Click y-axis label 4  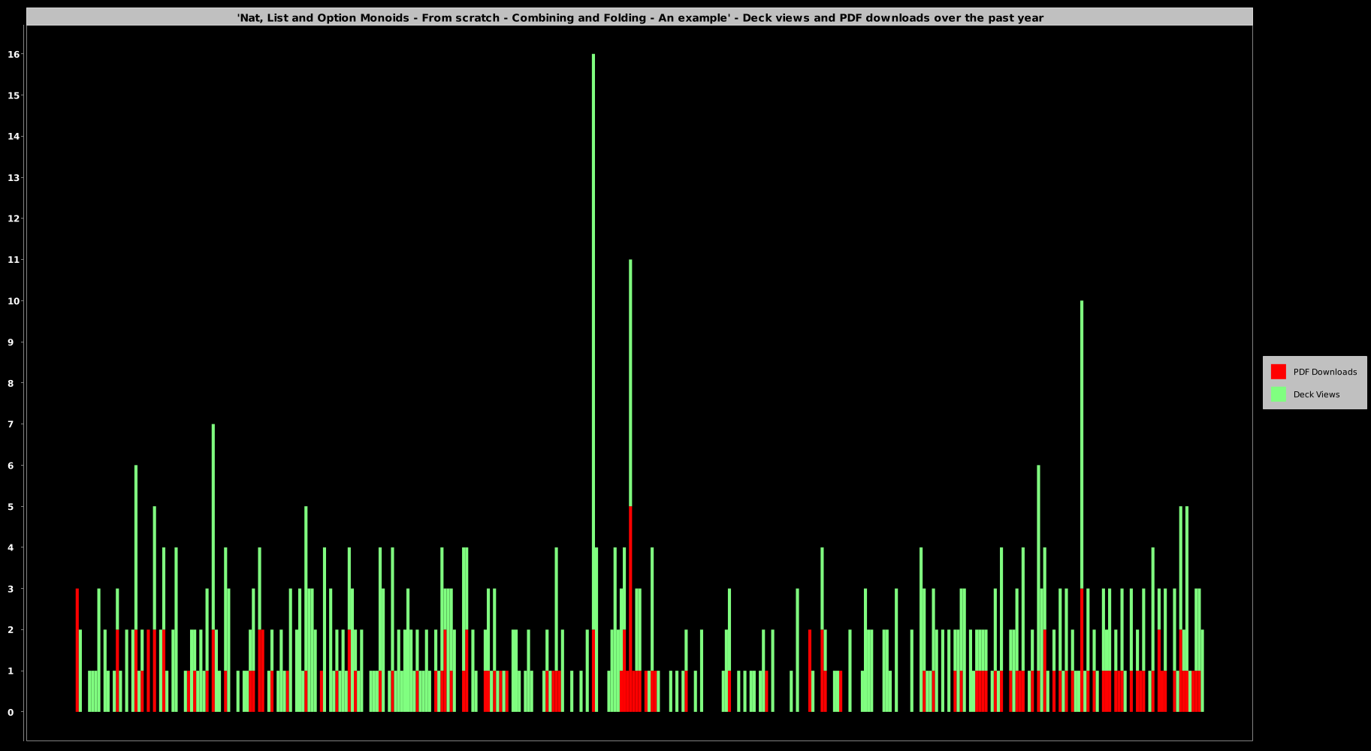click(11, 547)
